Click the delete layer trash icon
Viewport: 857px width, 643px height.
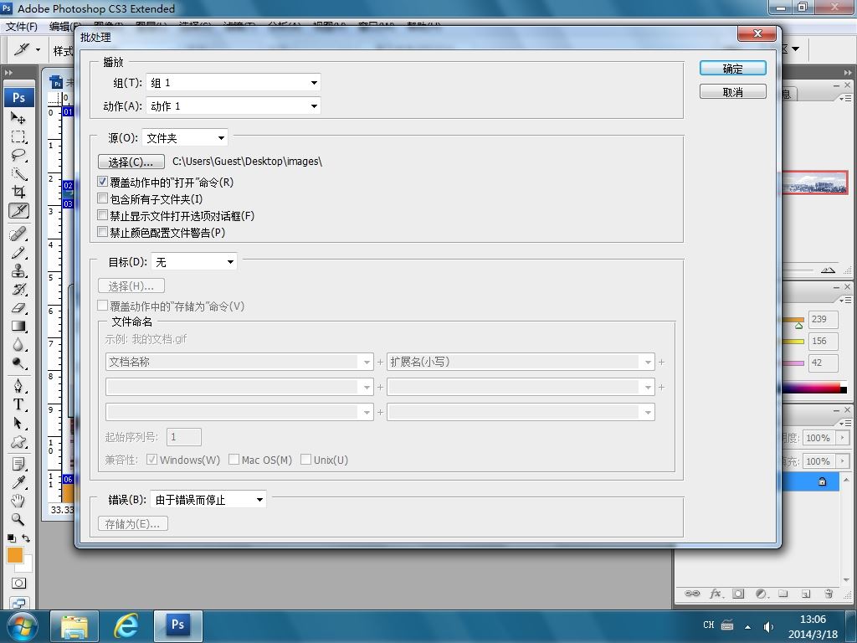coord(829,594)
